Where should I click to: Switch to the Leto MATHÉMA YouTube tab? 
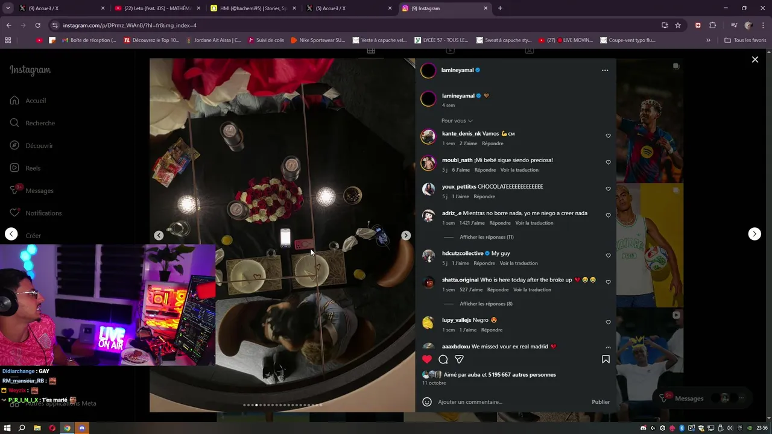tap(157, 8)
